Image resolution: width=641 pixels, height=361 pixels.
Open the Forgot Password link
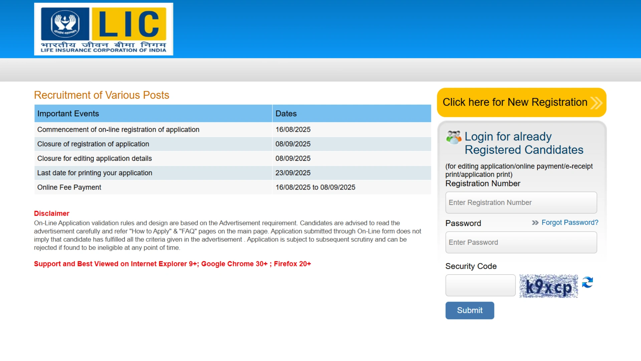point(570,223)
